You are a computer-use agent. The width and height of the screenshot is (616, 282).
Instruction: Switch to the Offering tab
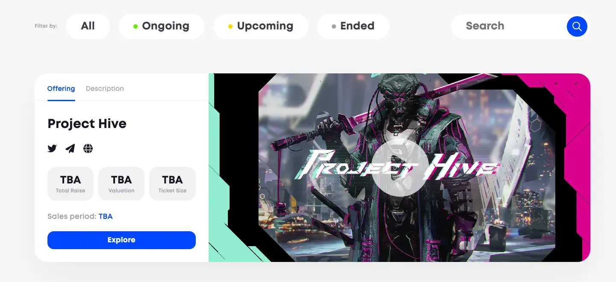click(61, 89)
